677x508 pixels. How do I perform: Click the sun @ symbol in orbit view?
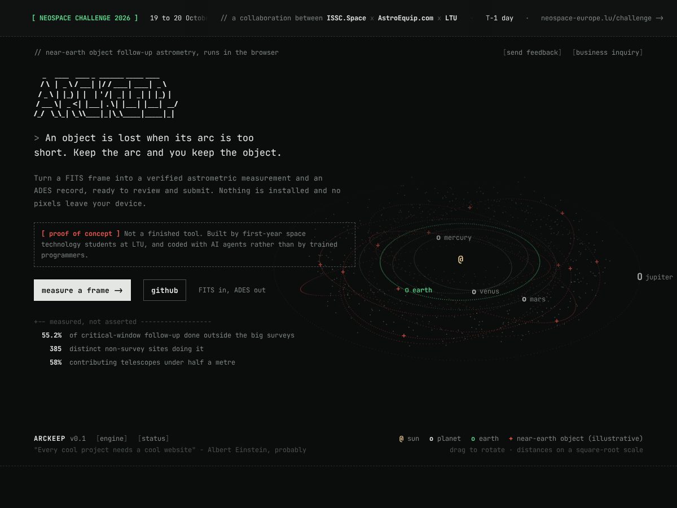coord(460,259)
